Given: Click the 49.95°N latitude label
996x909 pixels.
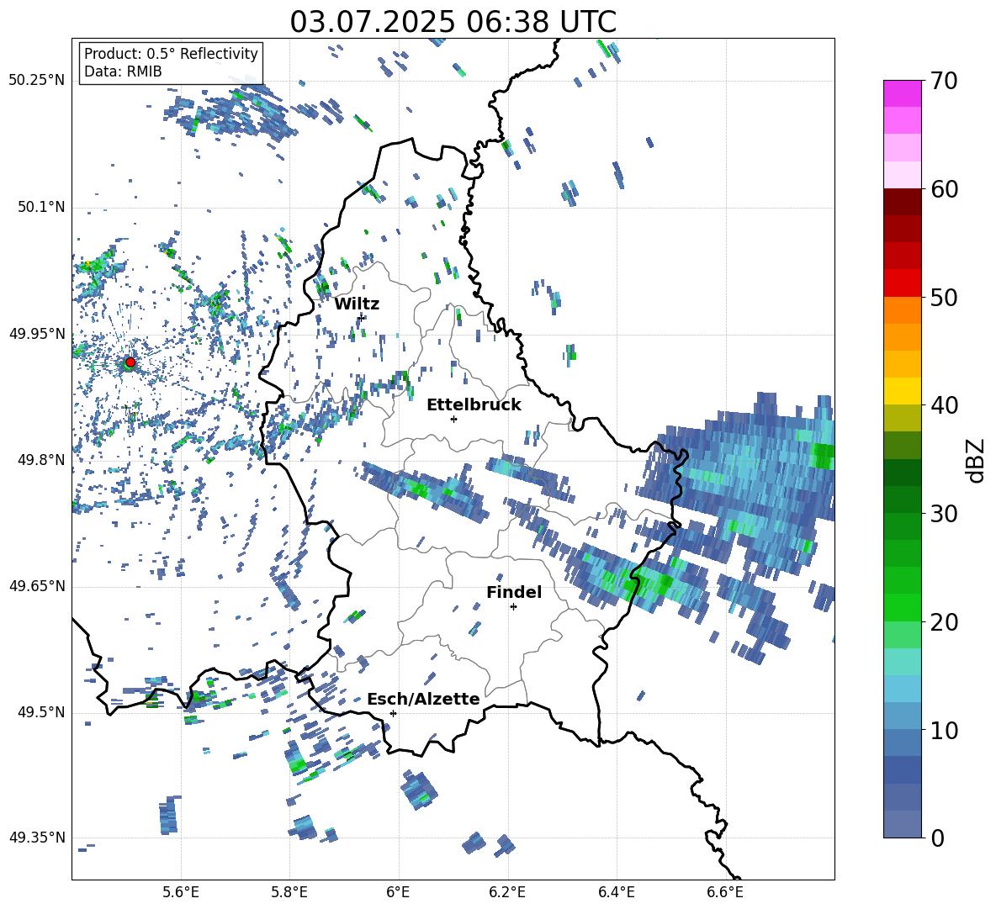Looking at the screenshot, I should click(37, 334).
